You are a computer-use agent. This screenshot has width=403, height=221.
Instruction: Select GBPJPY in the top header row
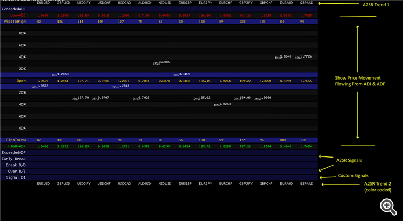point(246,3)
